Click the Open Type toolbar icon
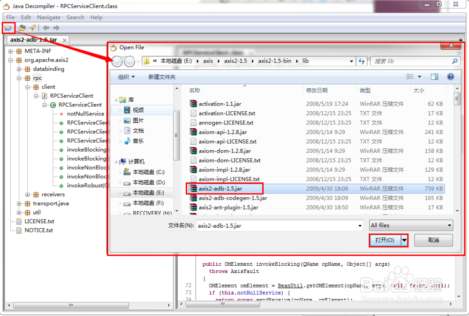Screen dimensions: 469x316 (x=22, y=28)
